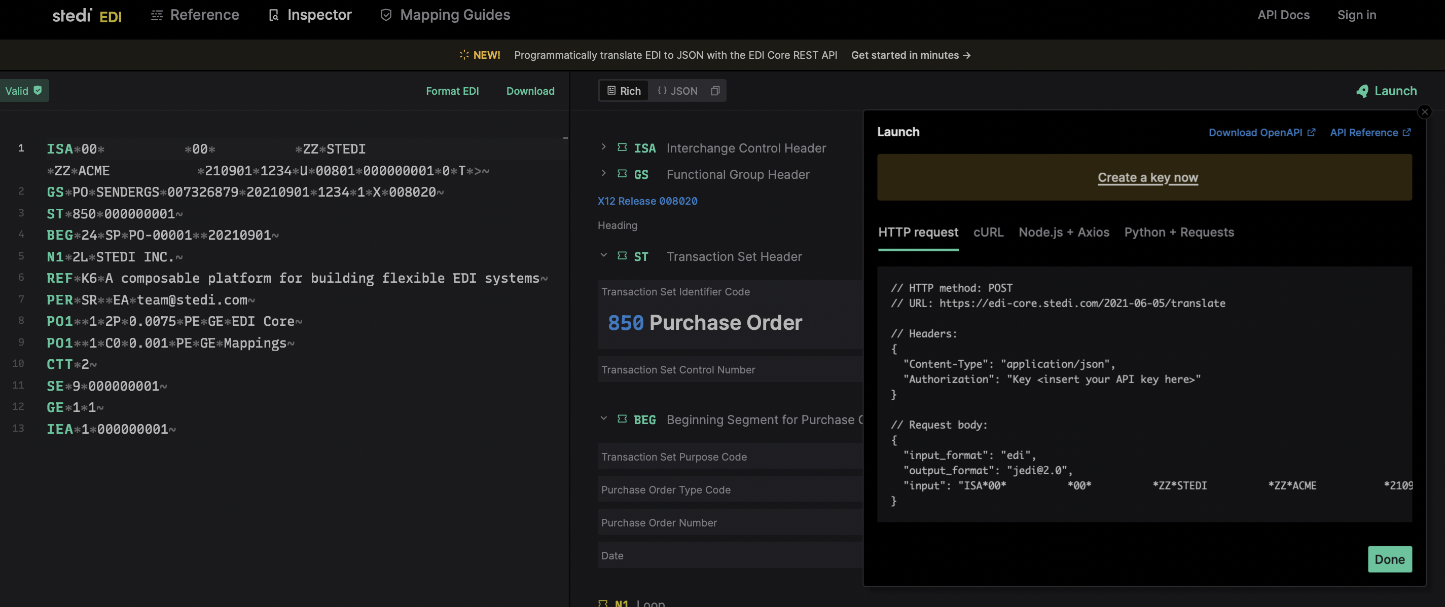1445x607 pixels.
Task: Click the IEA*1*000000001 line
Action: tap(111, 429)
